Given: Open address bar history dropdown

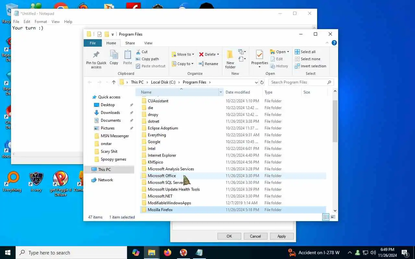Looking at the screenshot, I should click(256, 82).
